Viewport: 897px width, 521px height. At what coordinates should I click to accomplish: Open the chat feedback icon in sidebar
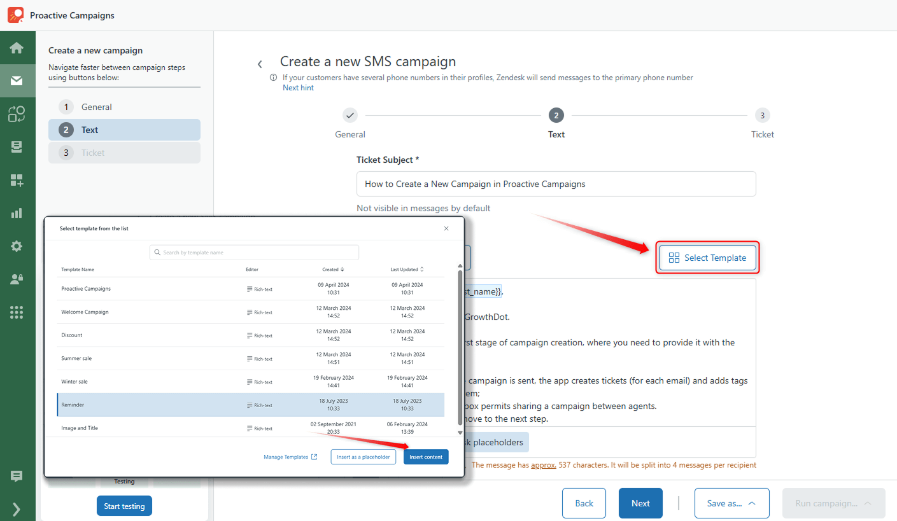(x=17, y=476)
